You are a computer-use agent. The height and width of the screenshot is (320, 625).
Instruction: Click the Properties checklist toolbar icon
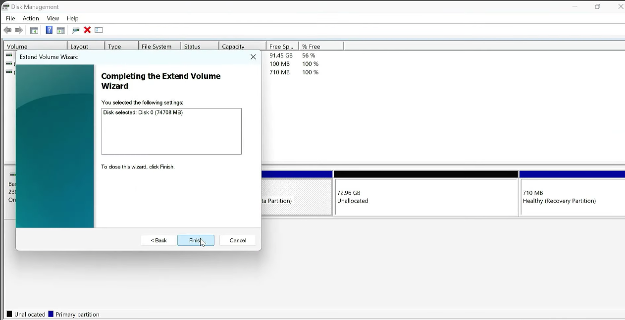[99, 30]
